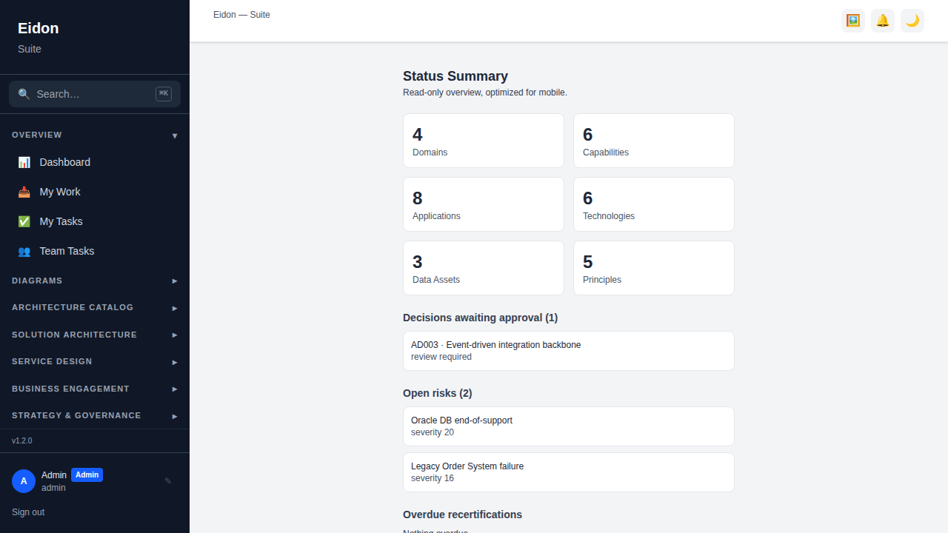
Task: Click the Overdue recertifications heading
Action: [x=462, y=514]
